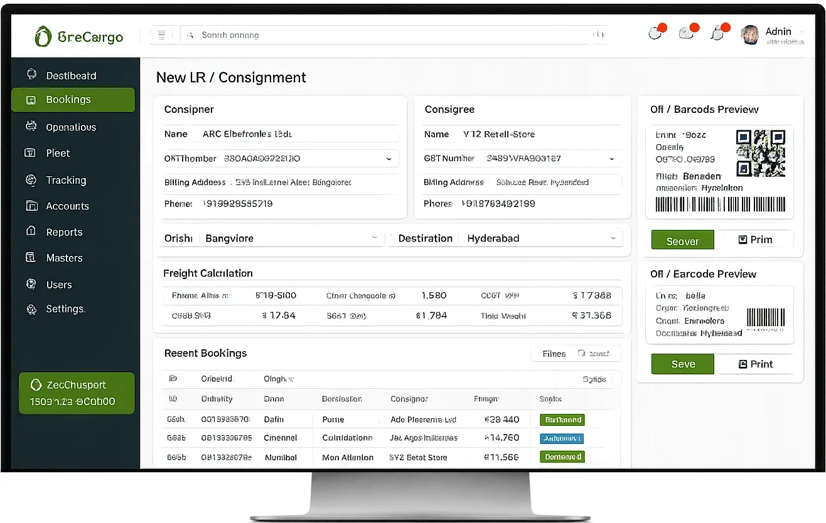This screenshot has height=523, width=826.
Task: Click the column icon in the first table header row
Action: 173,379
